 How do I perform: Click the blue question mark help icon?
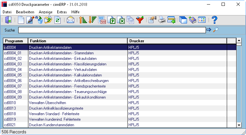pos(214,20)
